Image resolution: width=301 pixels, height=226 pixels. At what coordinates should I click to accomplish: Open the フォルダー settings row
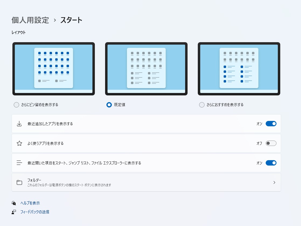(x=146, y=182)
